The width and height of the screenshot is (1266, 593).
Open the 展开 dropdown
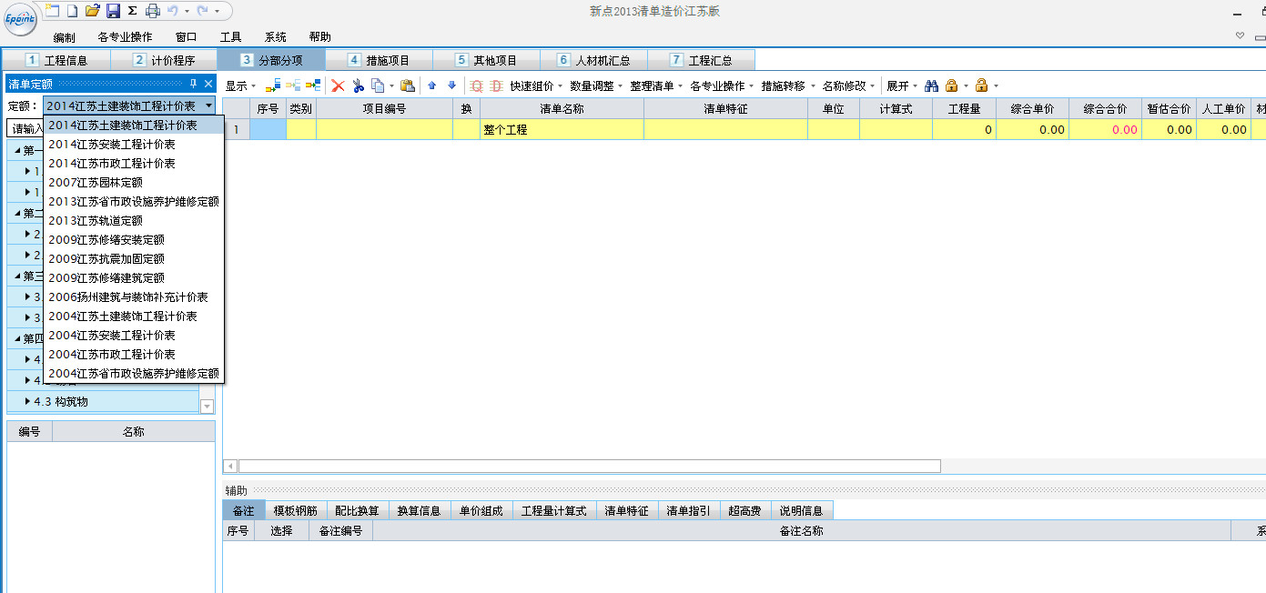coord(902,85)
